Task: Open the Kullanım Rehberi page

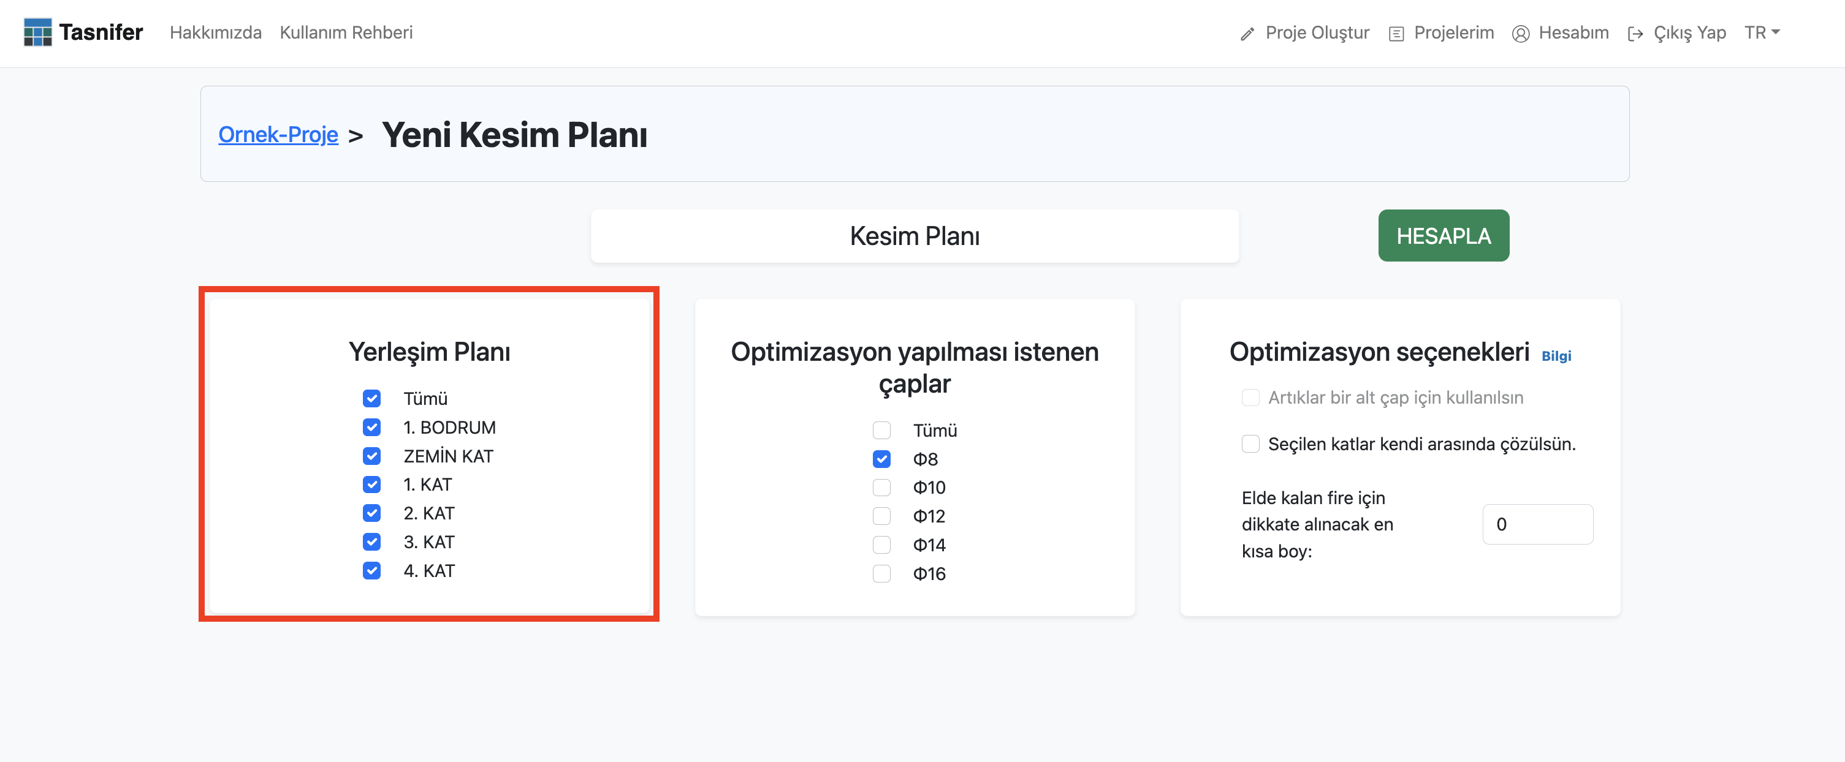Action: click(346, 33)
